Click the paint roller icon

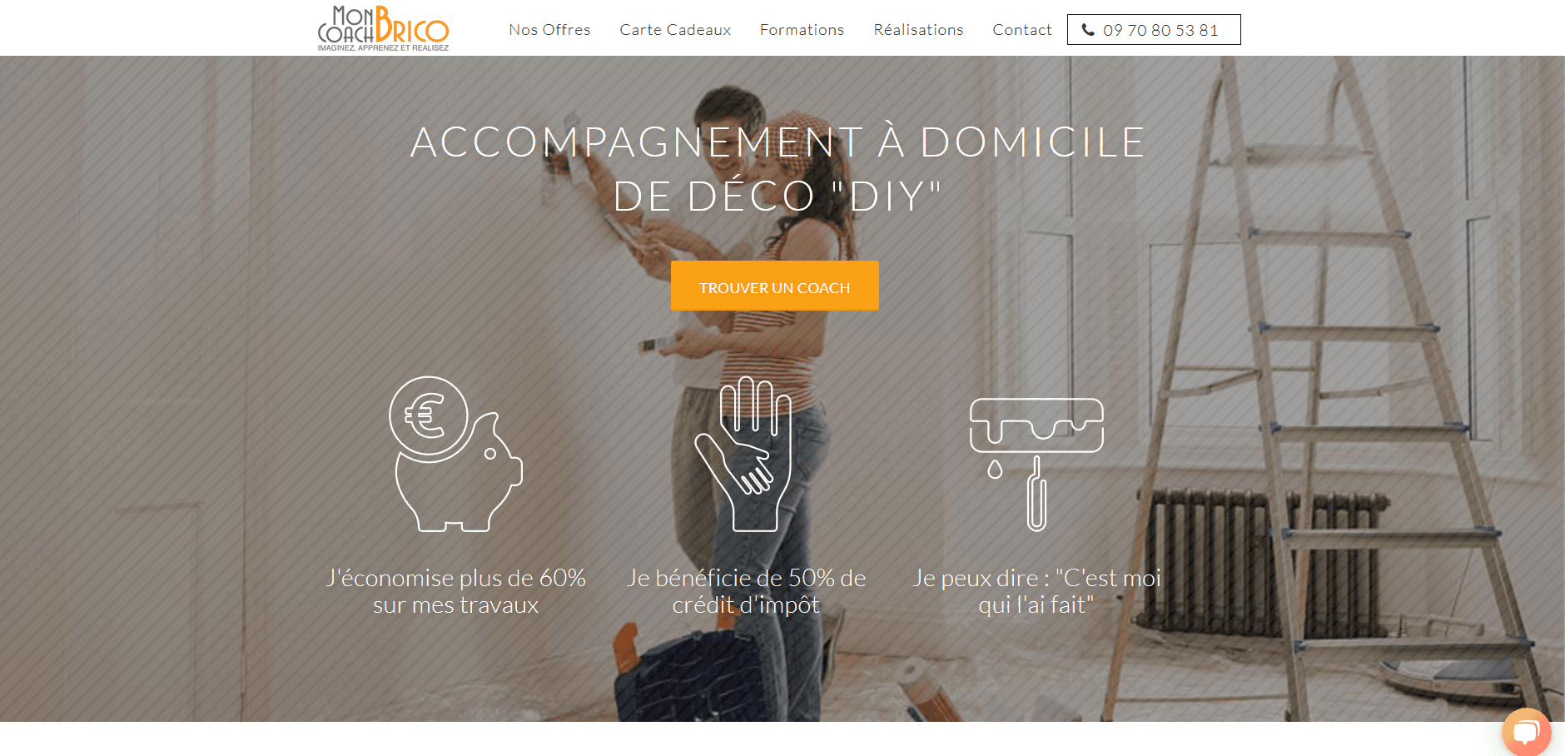tap(1036, 464)
